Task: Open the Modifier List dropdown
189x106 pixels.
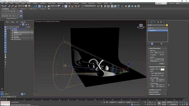Action: coord(157,28)
